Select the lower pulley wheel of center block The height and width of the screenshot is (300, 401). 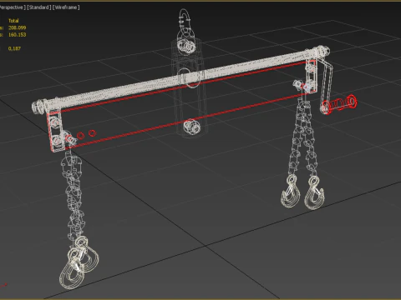(191, 127)
